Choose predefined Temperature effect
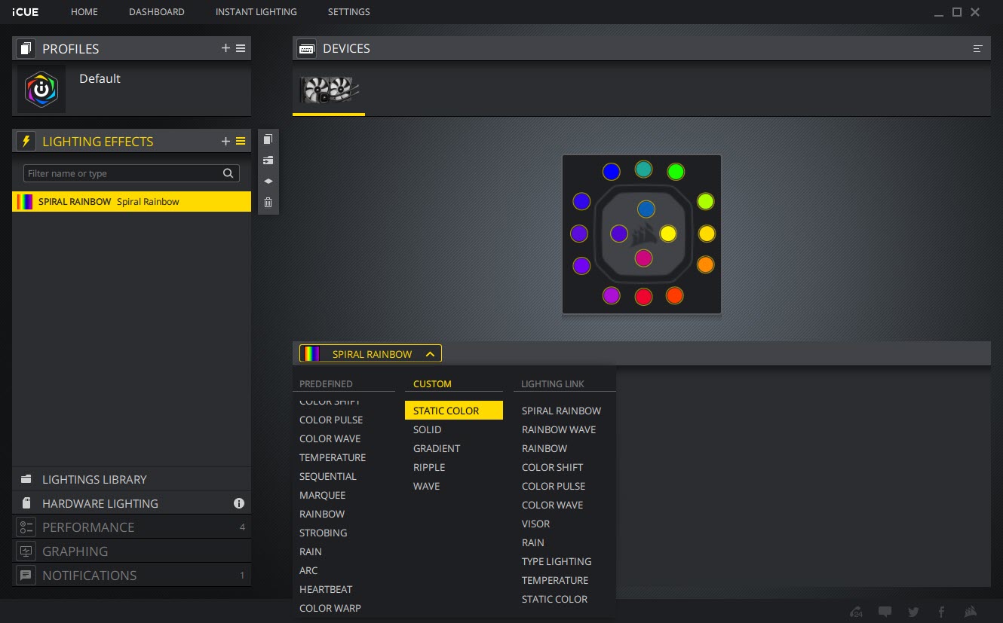The height and width of the screenshot is (623, 1003). pos(333,457)
